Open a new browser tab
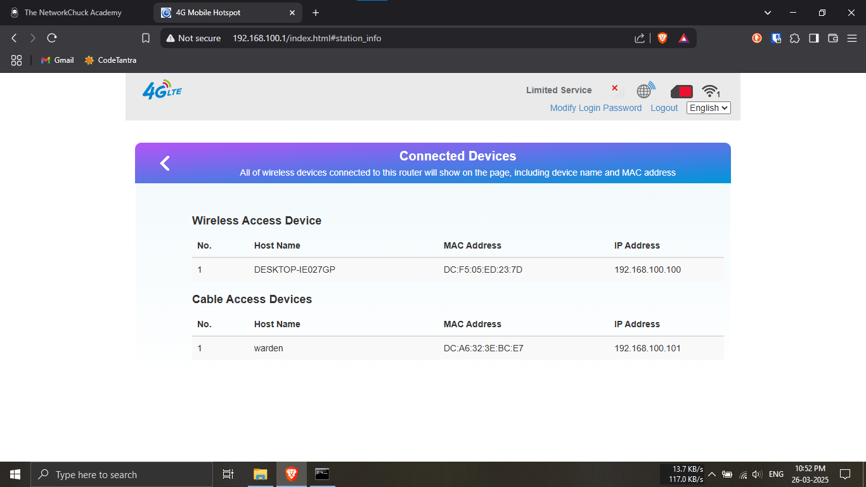This screenshot has height=487, width=866. pos(316,13)
